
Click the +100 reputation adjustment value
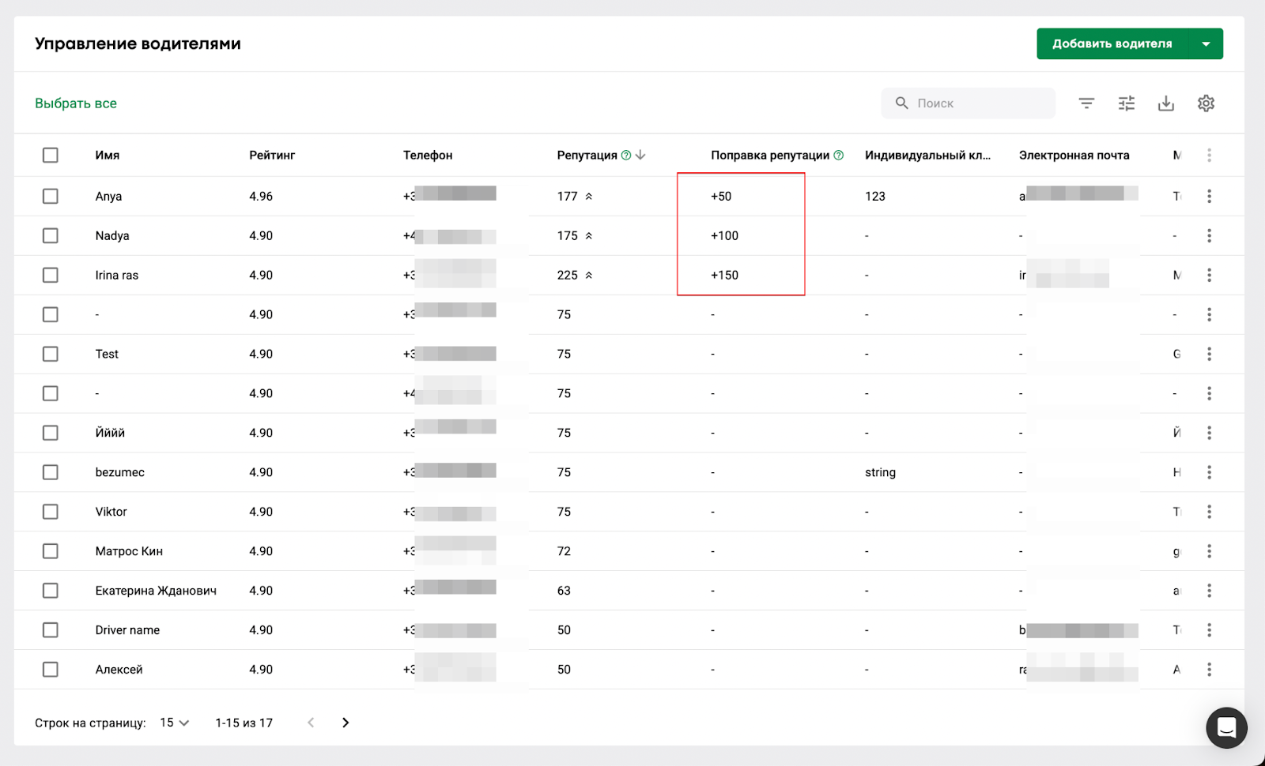tap(724, 236)
